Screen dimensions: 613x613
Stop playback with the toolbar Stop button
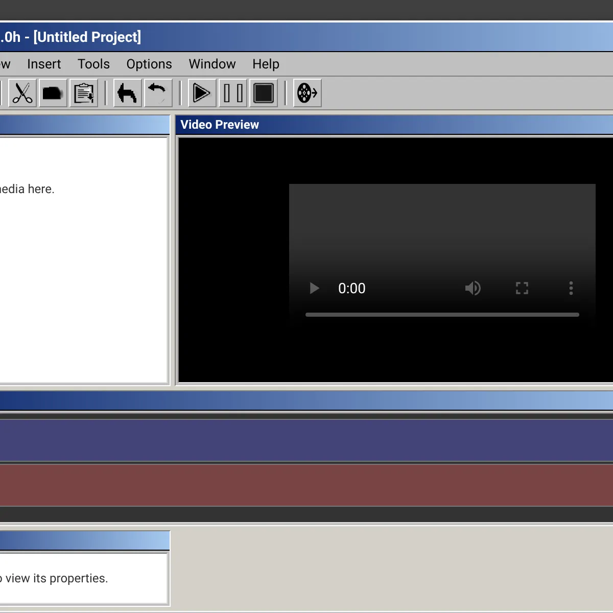(264, 93)
